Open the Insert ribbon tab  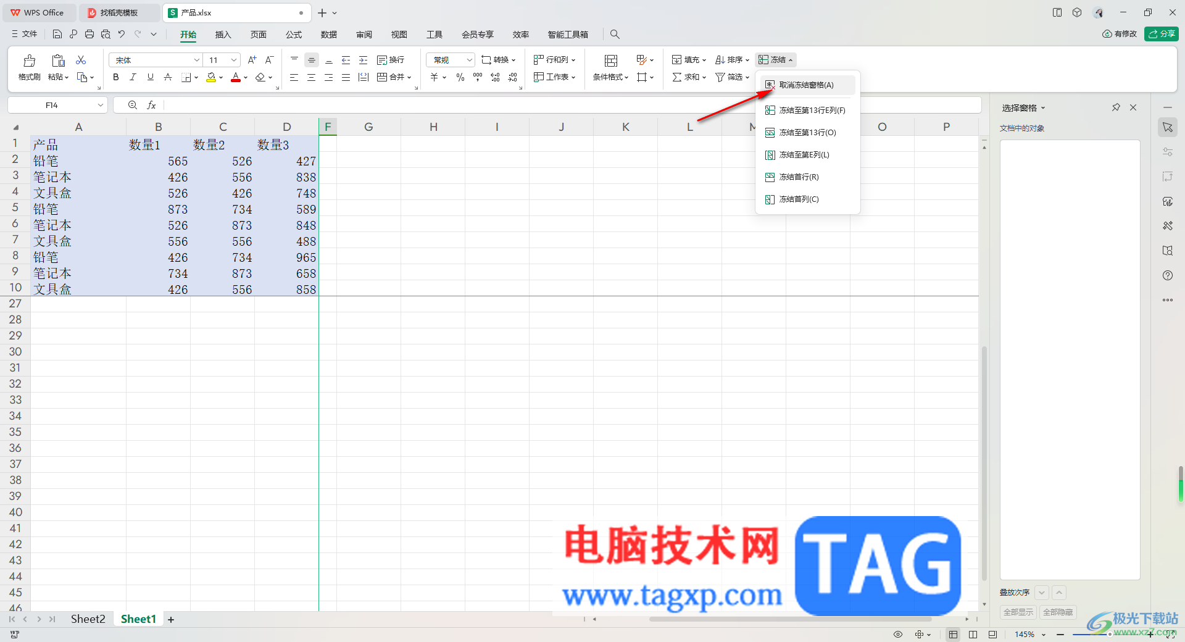223,35
